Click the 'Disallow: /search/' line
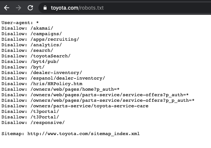The width and height of the screenshot is (211, 148). 27,50
